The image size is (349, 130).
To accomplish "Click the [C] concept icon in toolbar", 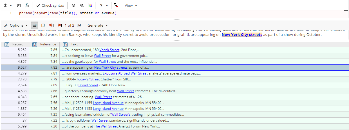I will coord(19,5).
